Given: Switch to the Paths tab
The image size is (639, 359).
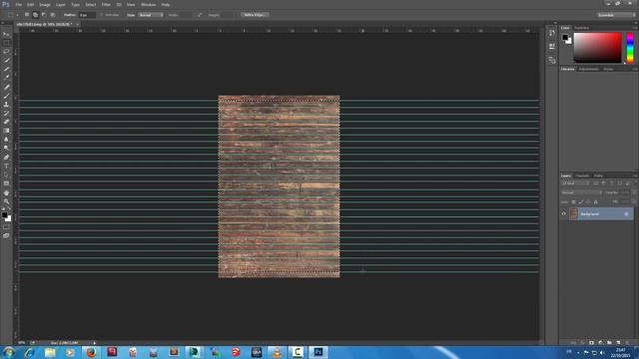Looking at the screenshot, I should pyautogui.click(x=598, y=176).
